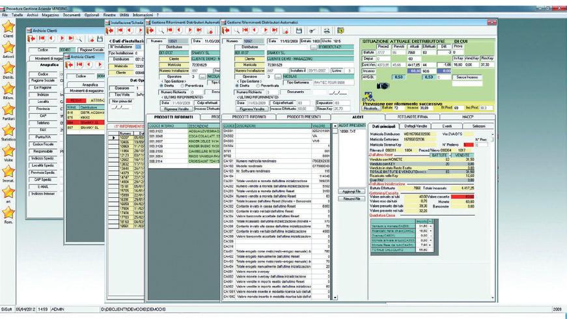Open the Eventi sub-tab

447,126
